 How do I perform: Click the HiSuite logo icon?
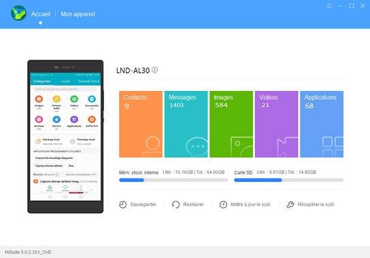point(18,13)
